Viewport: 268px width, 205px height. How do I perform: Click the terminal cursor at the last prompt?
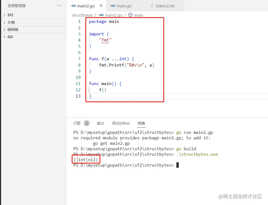coord(177,165)
